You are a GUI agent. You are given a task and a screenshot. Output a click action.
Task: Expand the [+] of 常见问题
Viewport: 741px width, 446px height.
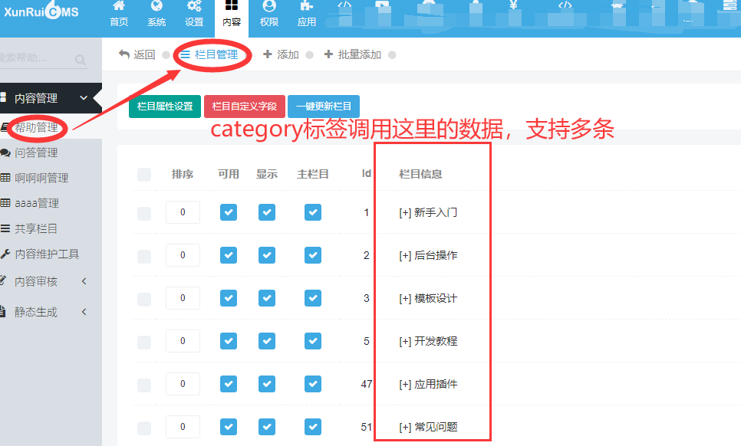tap(405, 428)
